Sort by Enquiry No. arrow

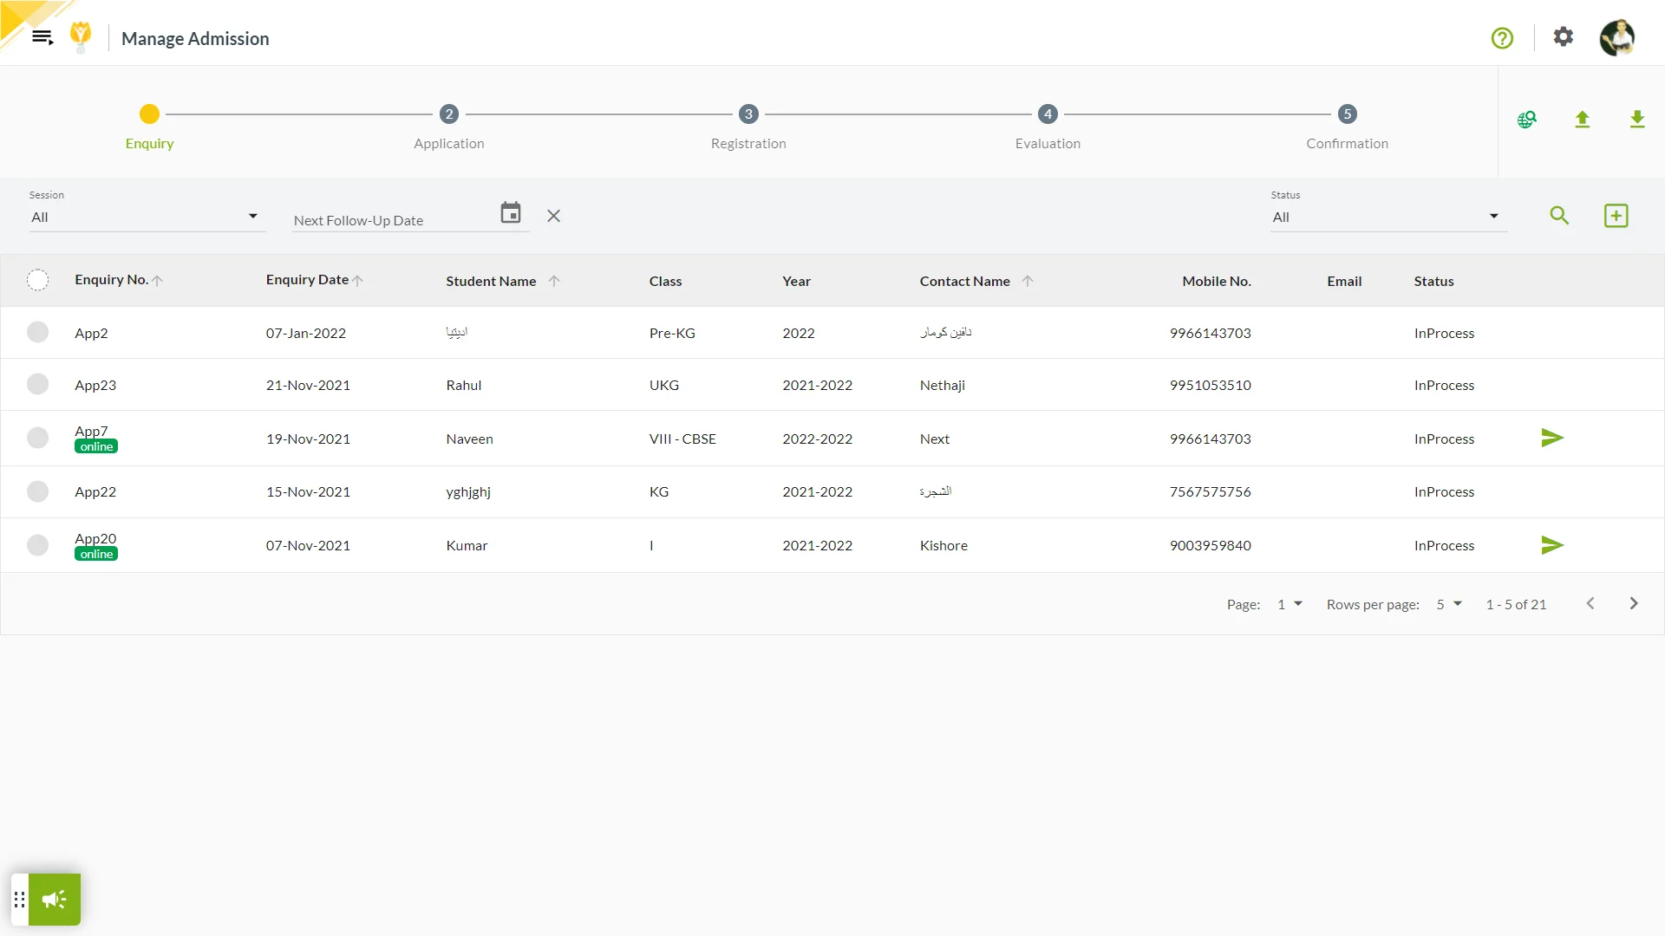[157, 281]
